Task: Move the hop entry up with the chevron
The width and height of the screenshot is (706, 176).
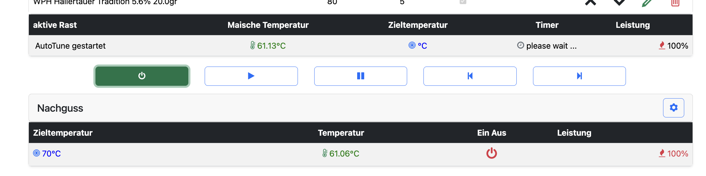Action: click(590, 3)
